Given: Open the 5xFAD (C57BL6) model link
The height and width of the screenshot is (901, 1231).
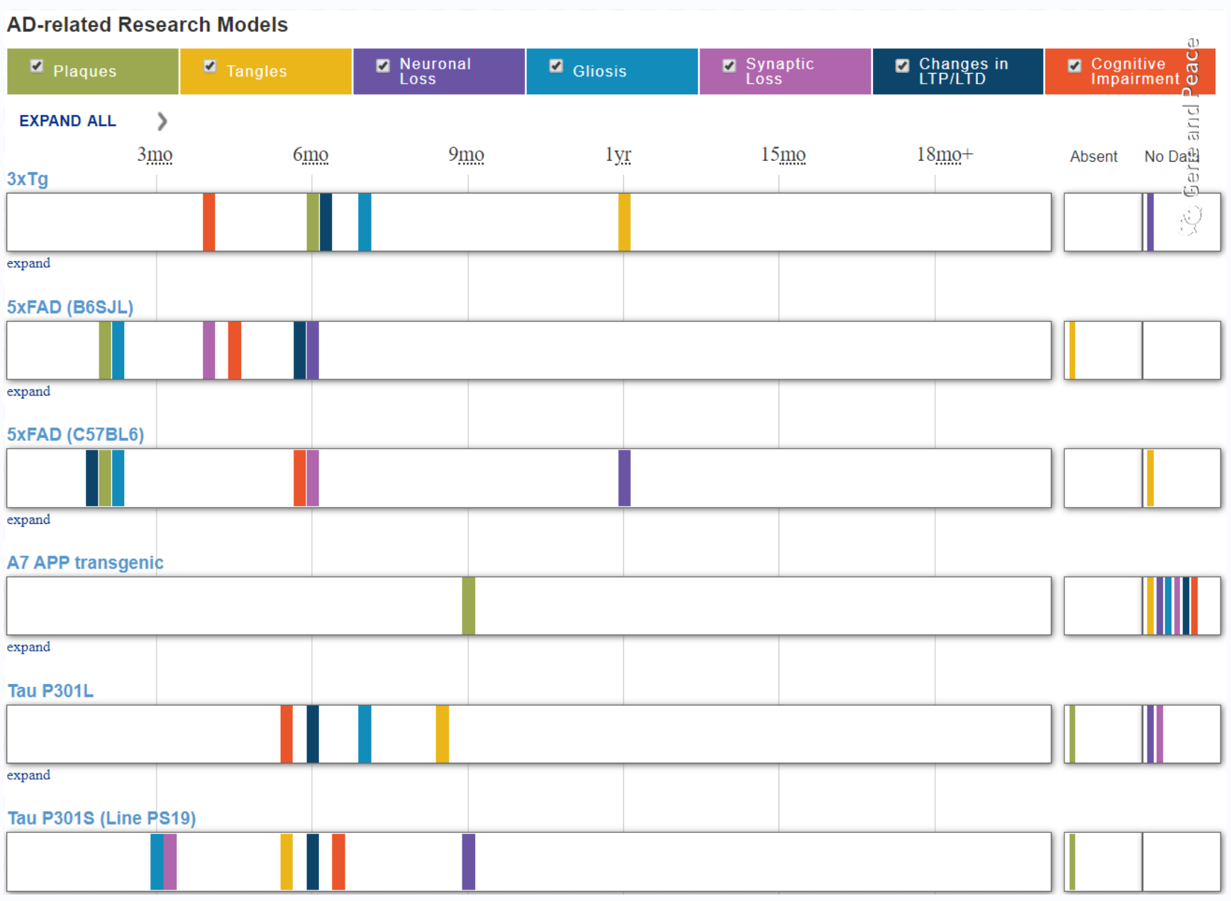Looking at the screenshot, I should [75, 435].
